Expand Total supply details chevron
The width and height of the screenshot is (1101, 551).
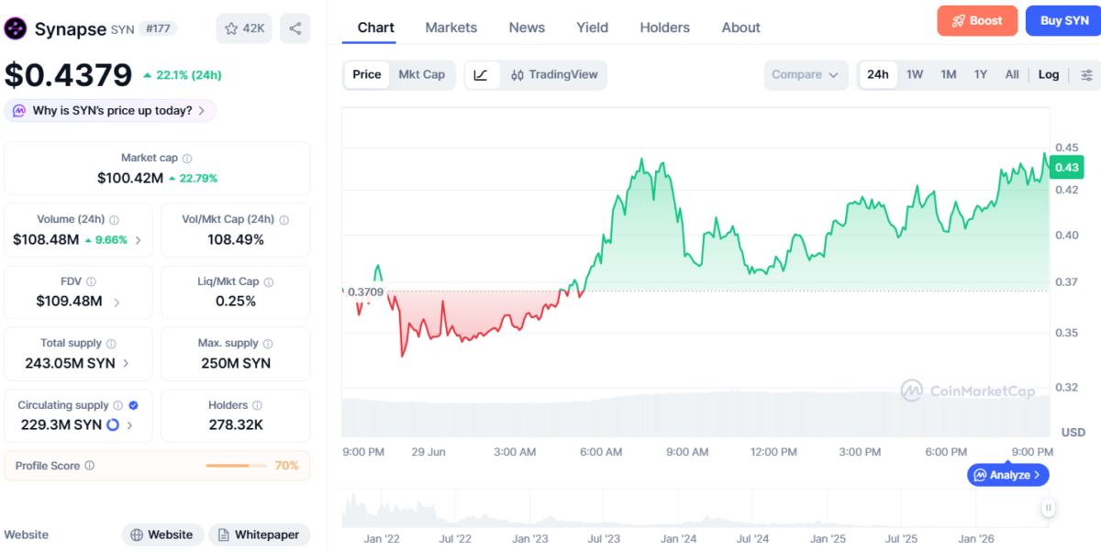coord(126,363)
